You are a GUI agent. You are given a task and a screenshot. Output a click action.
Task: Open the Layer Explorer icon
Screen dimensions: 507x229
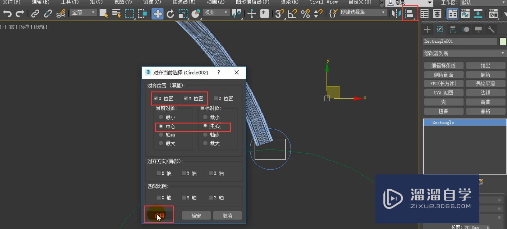(437, 14)
